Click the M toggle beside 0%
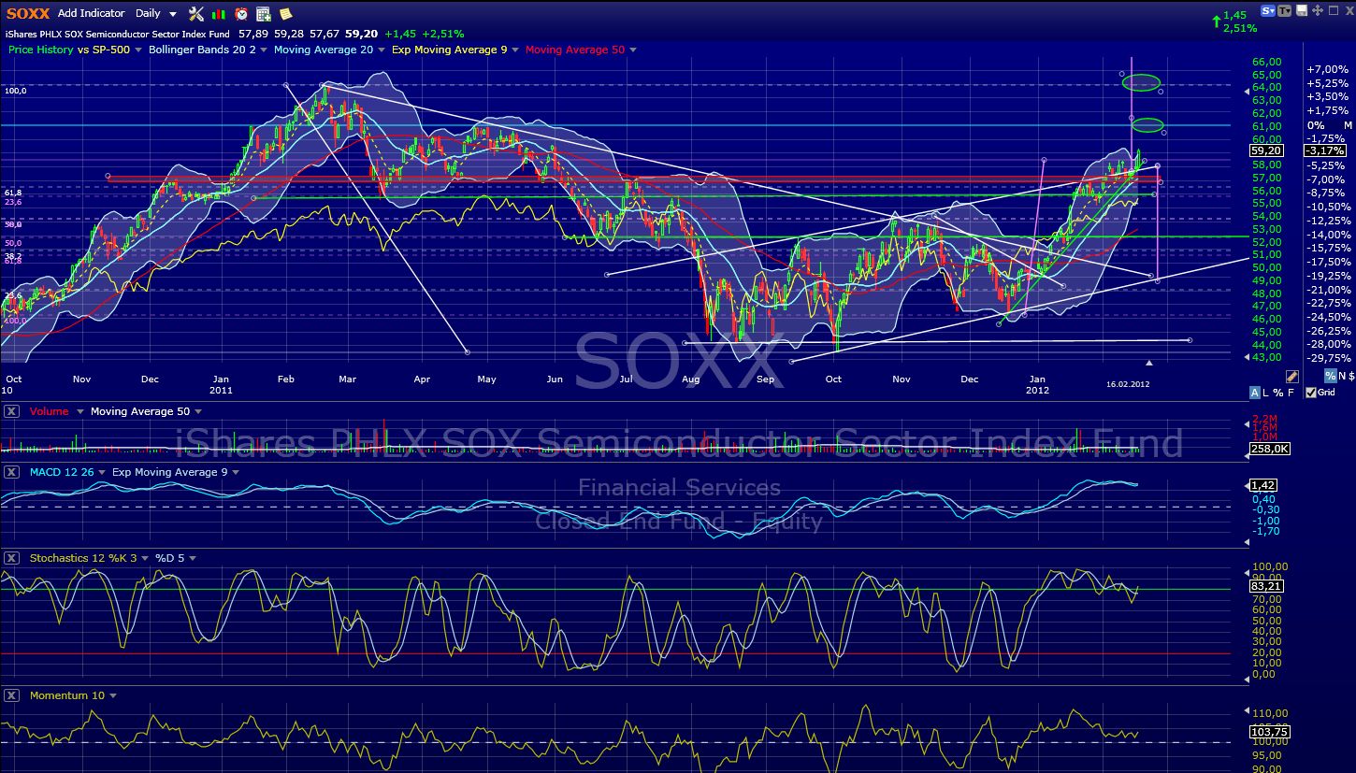This screenshot has height=773, width=1356. click(x=1348, y=125)
